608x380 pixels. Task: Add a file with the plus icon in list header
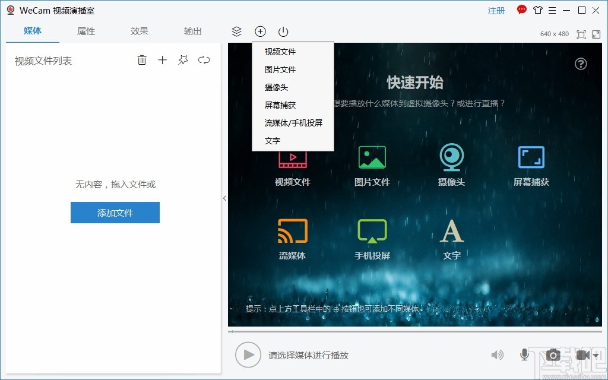pos(163,60)
